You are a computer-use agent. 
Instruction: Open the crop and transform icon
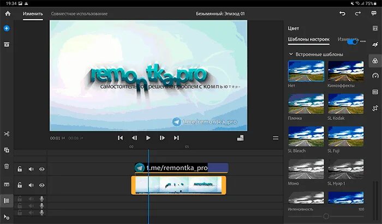tap(375, 108)
